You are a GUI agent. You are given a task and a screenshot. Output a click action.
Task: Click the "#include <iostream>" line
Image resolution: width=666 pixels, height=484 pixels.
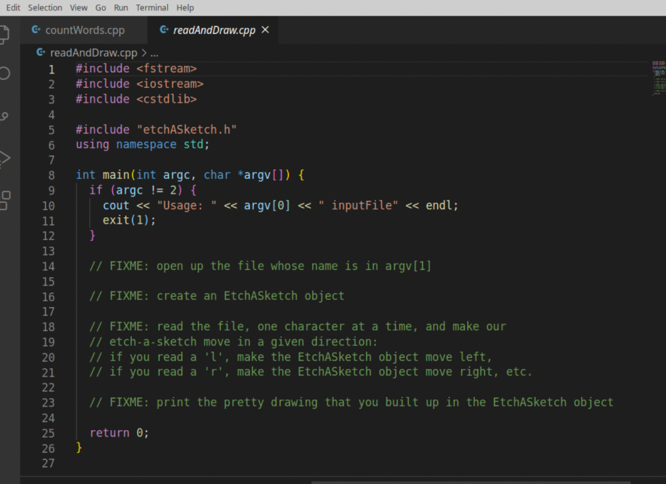[140, 84]
